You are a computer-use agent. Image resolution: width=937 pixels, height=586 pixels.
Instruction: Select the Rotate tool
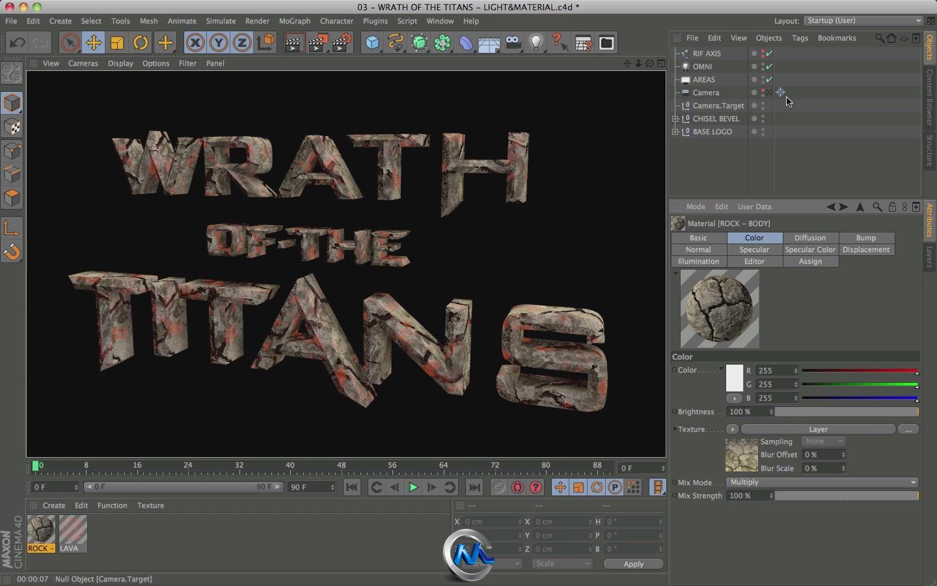click(141, 43)
